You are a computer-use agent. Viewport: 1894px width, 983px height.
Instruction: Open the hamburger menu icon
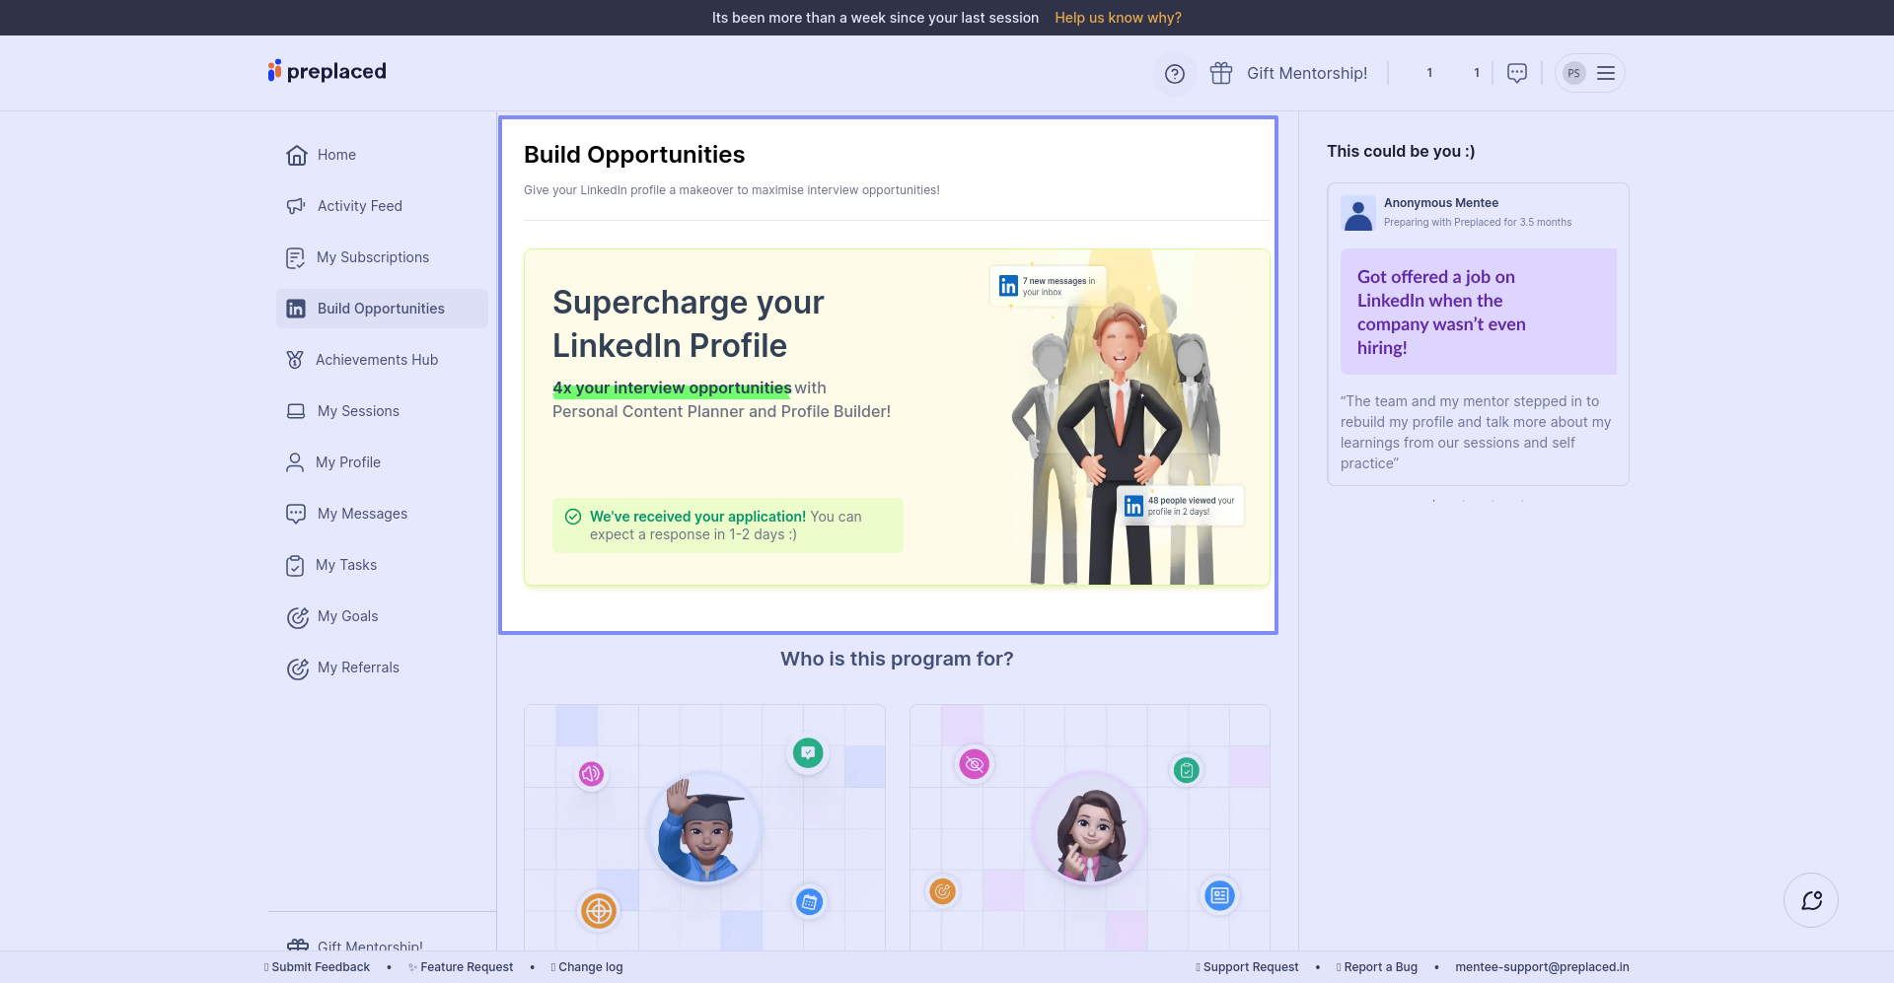pyautogui.click(x=1606, y=73)
